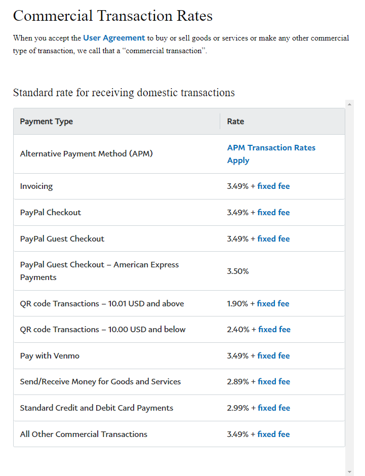Click QR code Transactions – 10.01 USD and above
The image size is (365, 476).
tap(102, 303)
